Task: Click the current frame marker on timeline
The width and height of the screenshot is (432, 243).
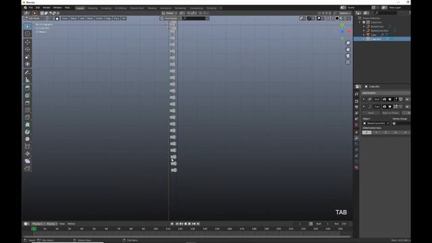Action: 34,229
